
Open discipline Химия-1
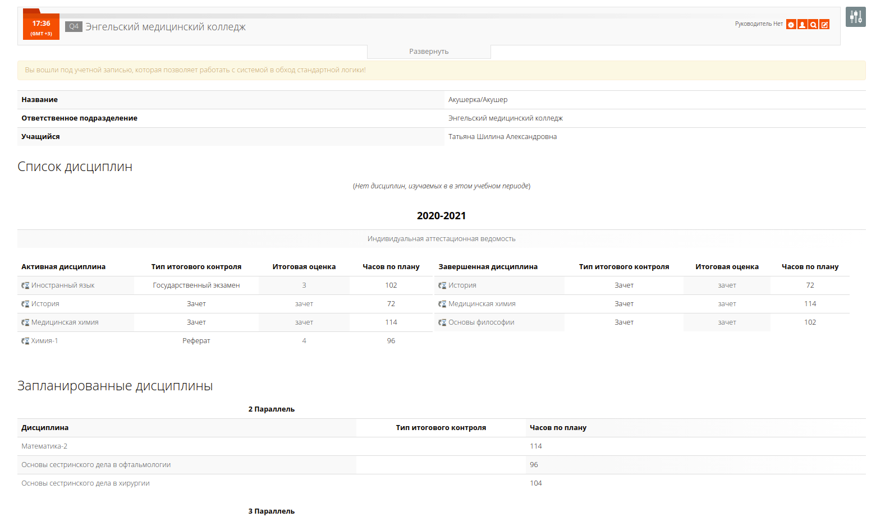coord(45,341)
